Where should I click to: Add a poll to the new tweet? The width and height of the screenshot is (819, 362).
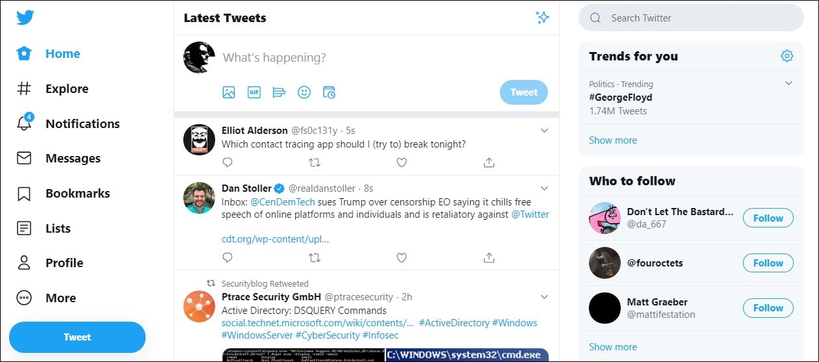pos(279,92)
